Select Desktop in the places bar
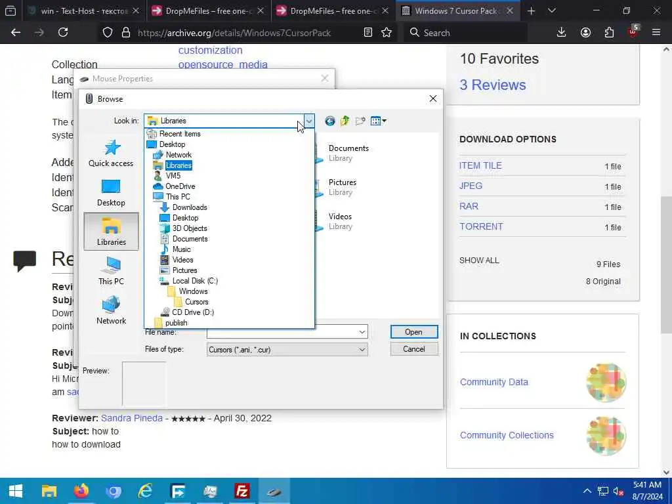This screenshot has width=672, height=504. (x=111, y=193)
